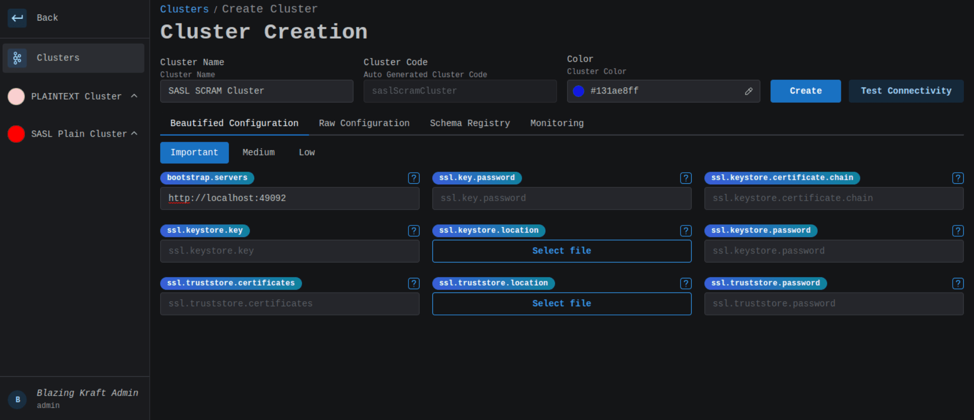Click the ssl.keystore.key label badge
This screenshot has height=420, width=974.
click(x=205, y=231)
